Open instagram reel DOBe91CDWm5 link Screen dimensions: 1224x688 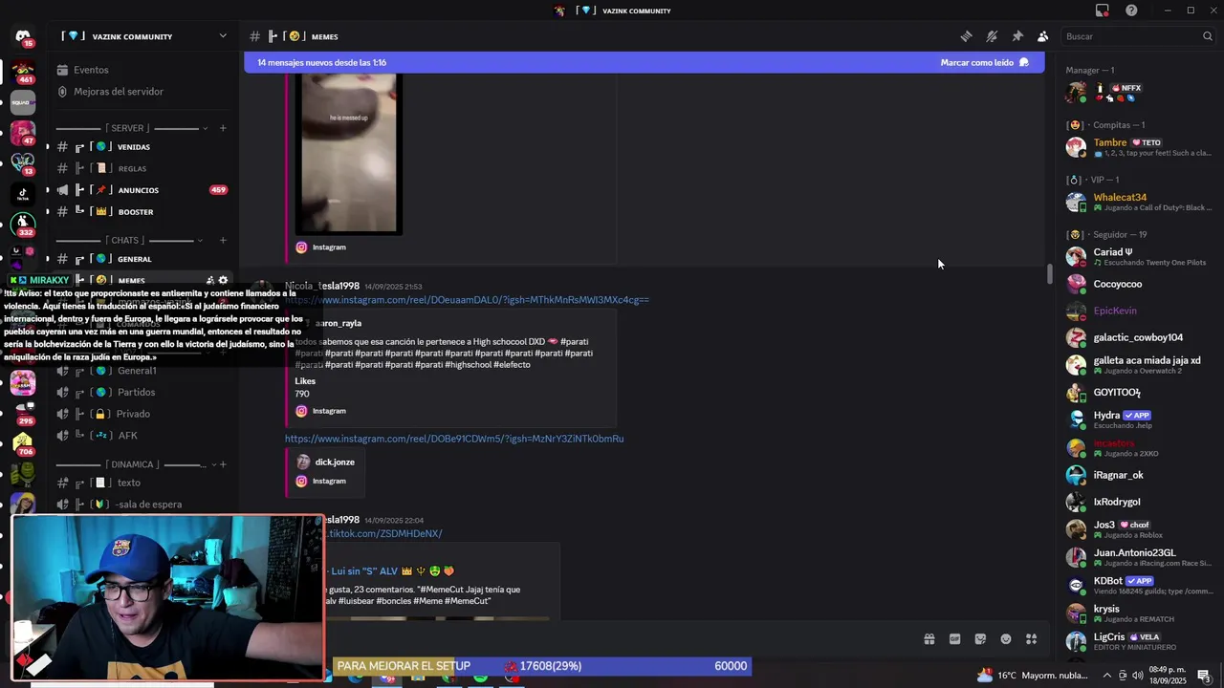(454, 439)
